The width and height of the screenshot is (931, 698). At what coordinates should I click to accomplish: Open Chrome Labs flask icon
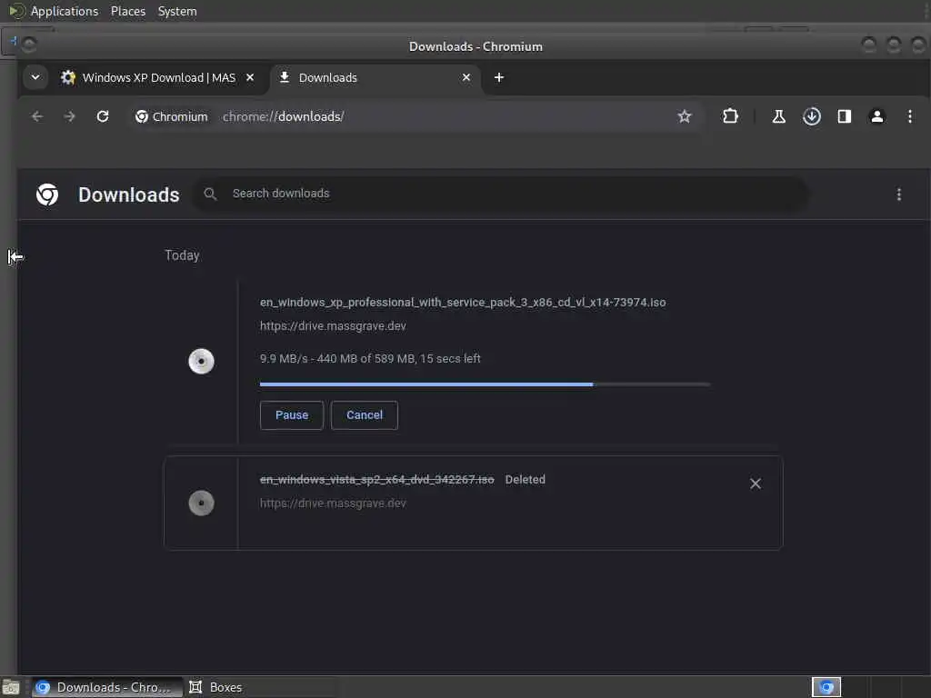click(x=778, y=116)
